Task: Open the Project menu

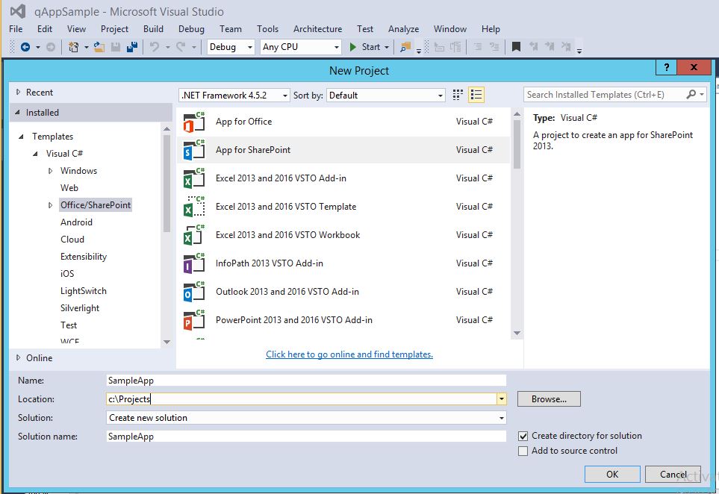Action: 115,29
